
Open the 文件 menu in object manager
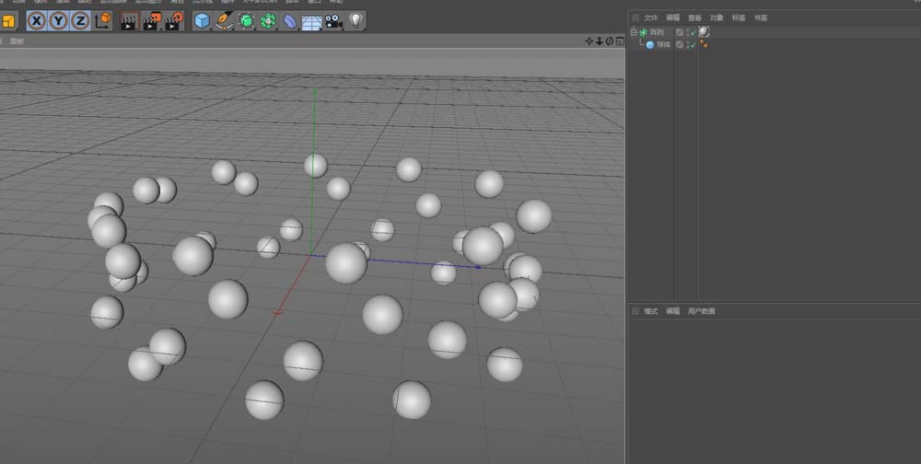click(x=651, y=17)
